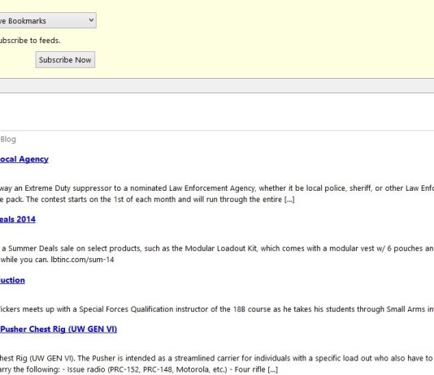The image size is (434, 375).
Task: Click the line about the contest starting monthly
Action: pyautogui.click(x=147, y=200)
